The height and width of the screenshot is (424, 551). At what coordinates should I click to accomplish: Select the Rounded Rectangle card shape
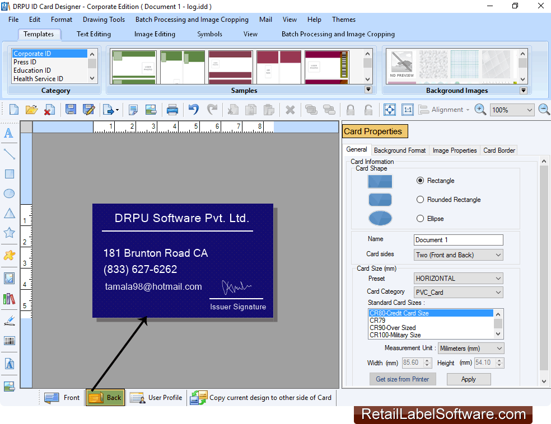(419, 199)
